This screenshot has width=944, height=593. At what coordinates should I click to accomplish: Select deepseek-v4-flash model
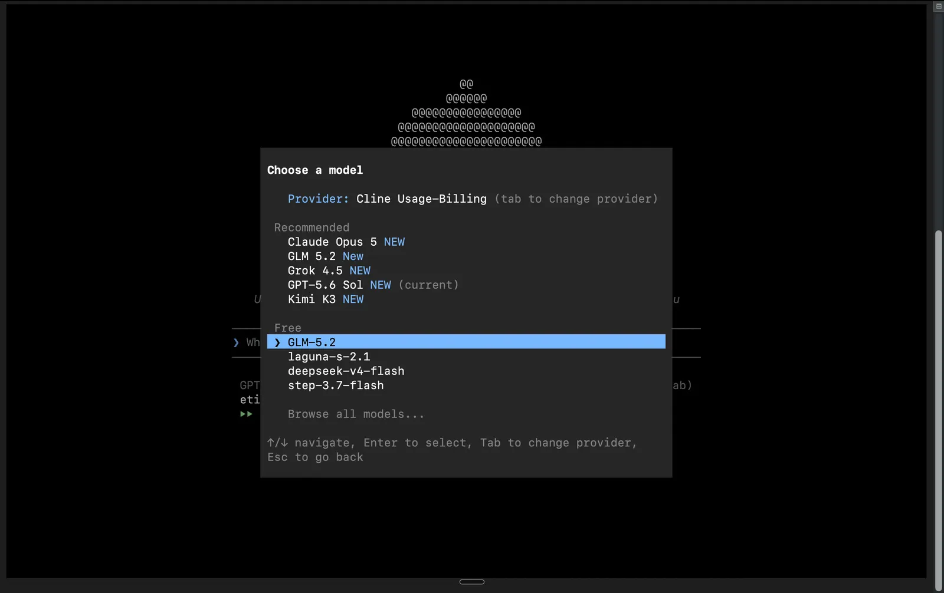point(346,371)
